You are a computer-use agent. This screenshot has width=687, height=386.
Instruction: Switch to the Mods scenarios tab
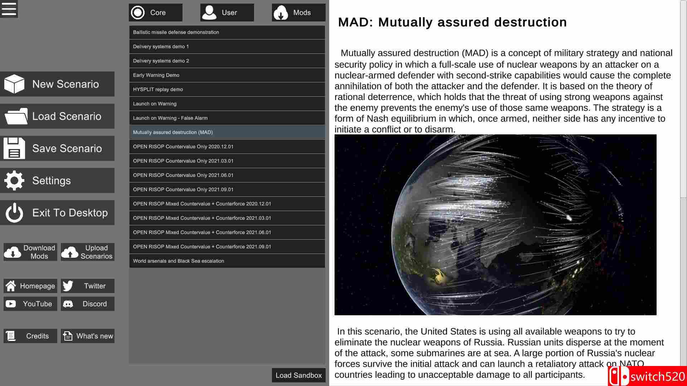(x=299, y=13)
